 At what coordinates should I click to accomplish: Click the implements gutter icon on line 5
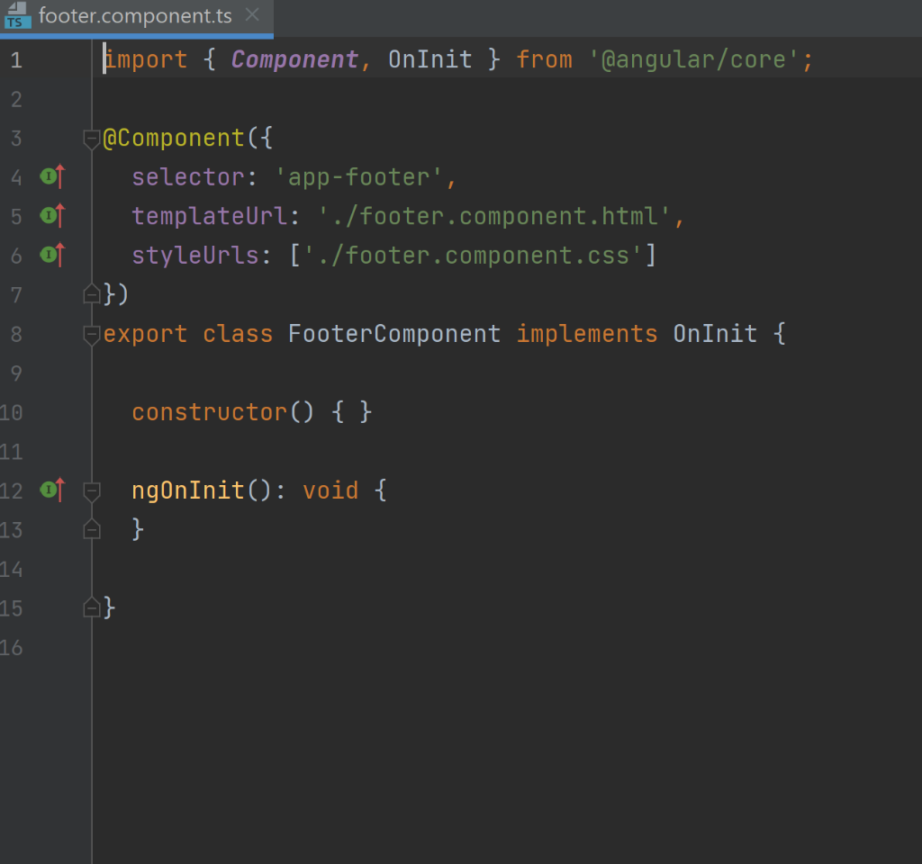point(52,216)
